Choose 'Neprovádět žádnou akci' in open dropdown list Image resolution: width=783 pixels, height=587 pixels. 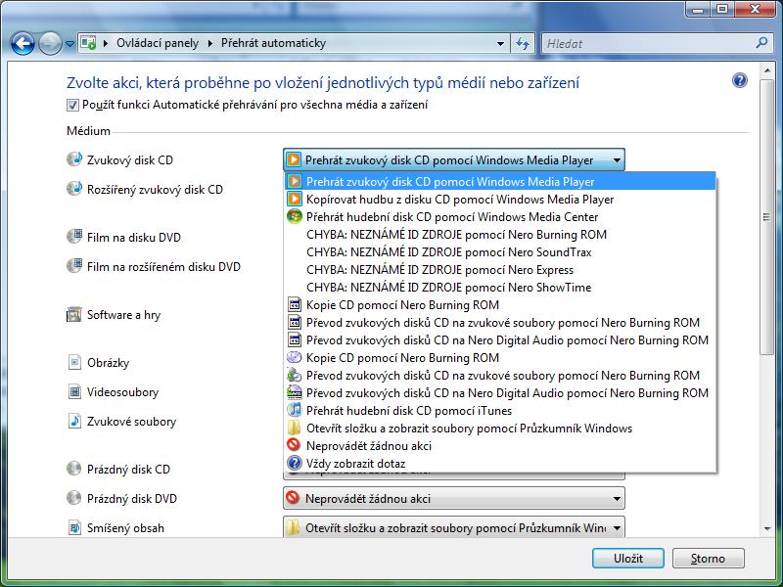click(x=500, y=446)
